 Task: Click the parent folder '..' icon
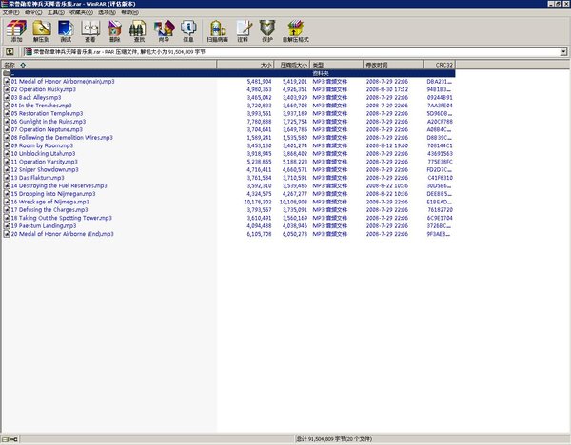tap(7, 73)
